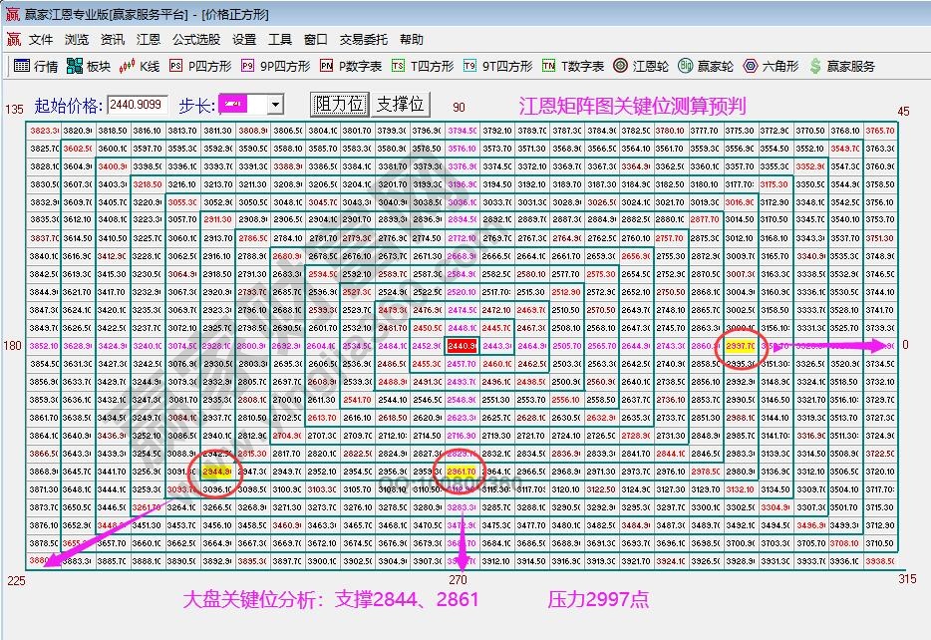Select the 行情 quotes icon

click(x=30, y=67)
